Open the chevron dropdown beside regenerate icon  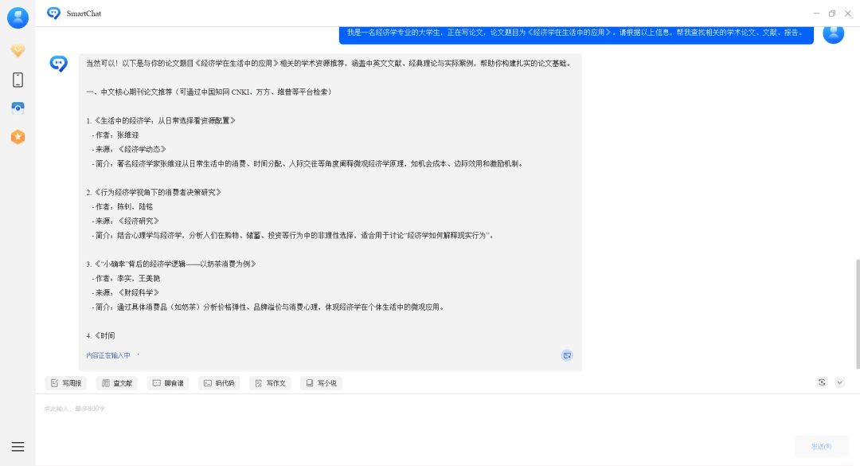838,382
